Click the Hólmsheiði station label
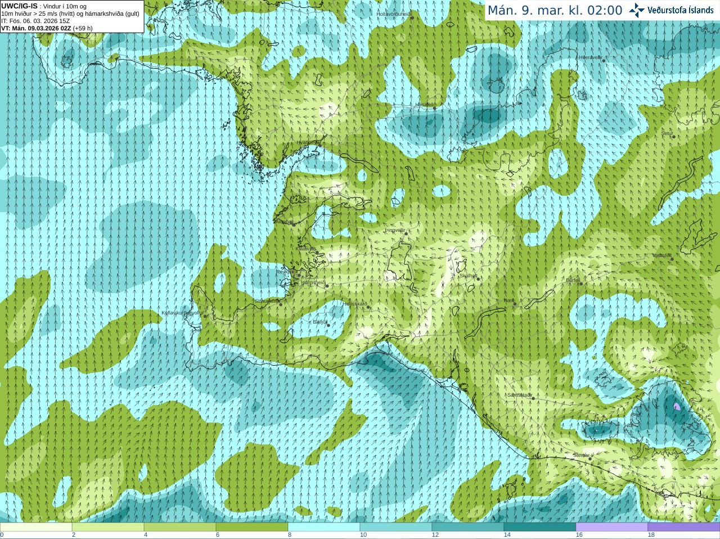The image size is (720, 539). 313,282
